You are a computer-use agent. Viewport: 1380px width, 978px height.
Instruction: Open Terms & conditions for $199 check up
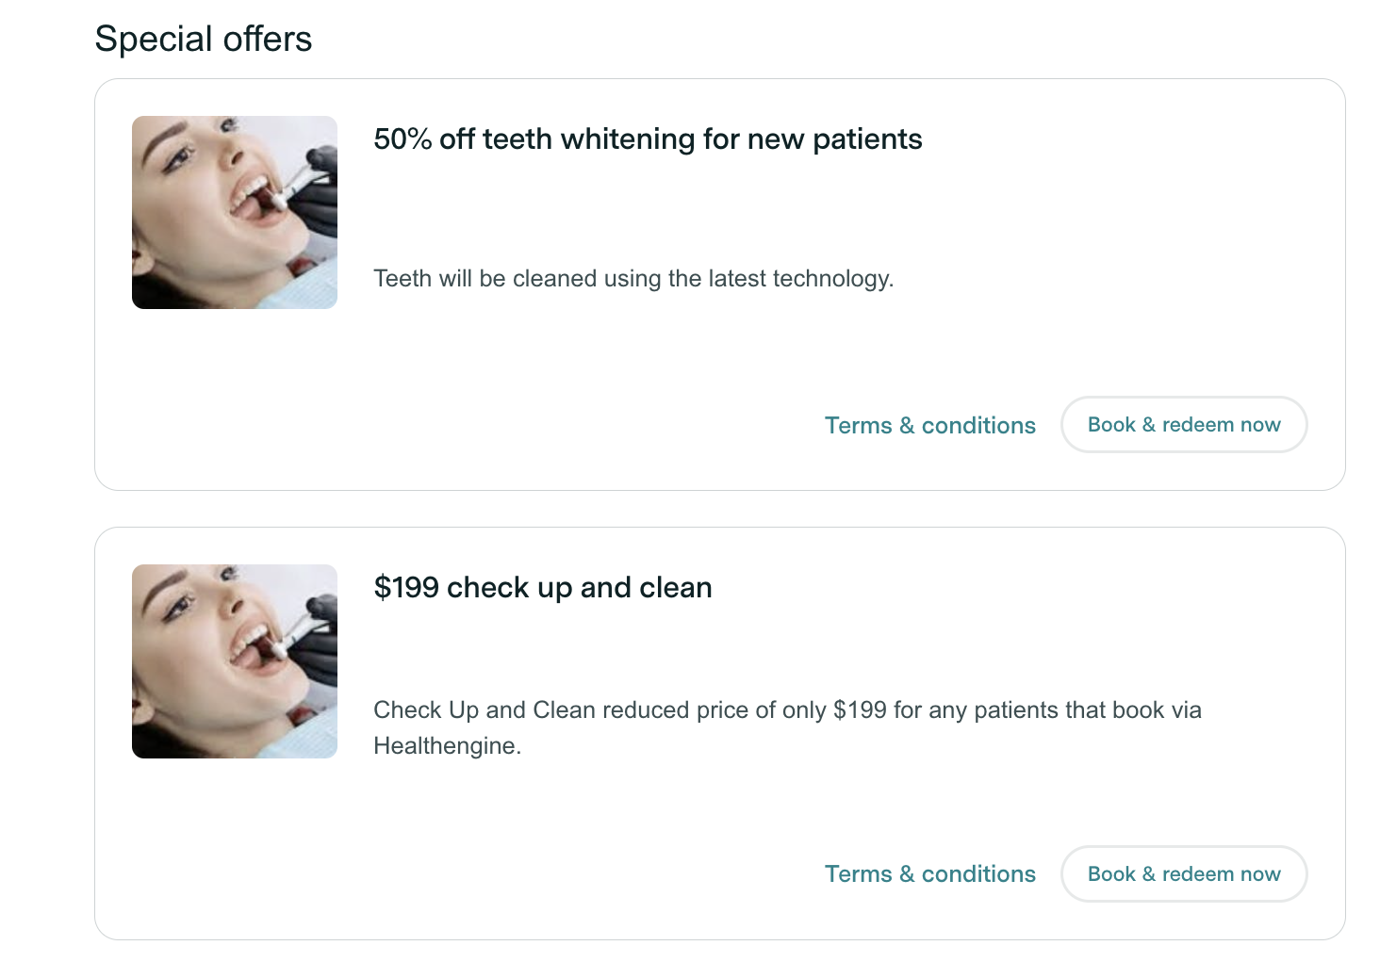[929, 874]
